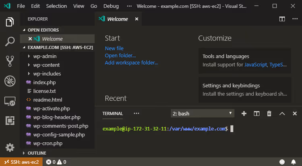Screen dimensions: 302x166
Task: Click in the terminal at the bash prompt
Action: [232, 129]
